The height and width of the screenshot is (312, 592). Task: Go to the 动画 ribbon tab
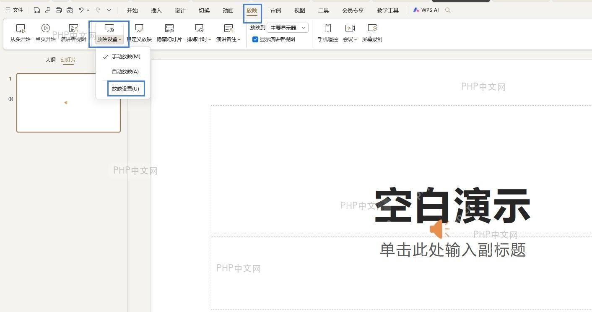tap(228, 10)
